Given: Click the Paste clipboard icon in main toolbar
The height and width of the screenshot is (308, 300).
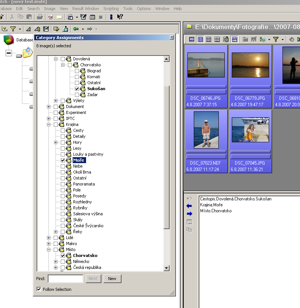Looking at the screenshot, I should pyautogui.click(x=29, y=17).
